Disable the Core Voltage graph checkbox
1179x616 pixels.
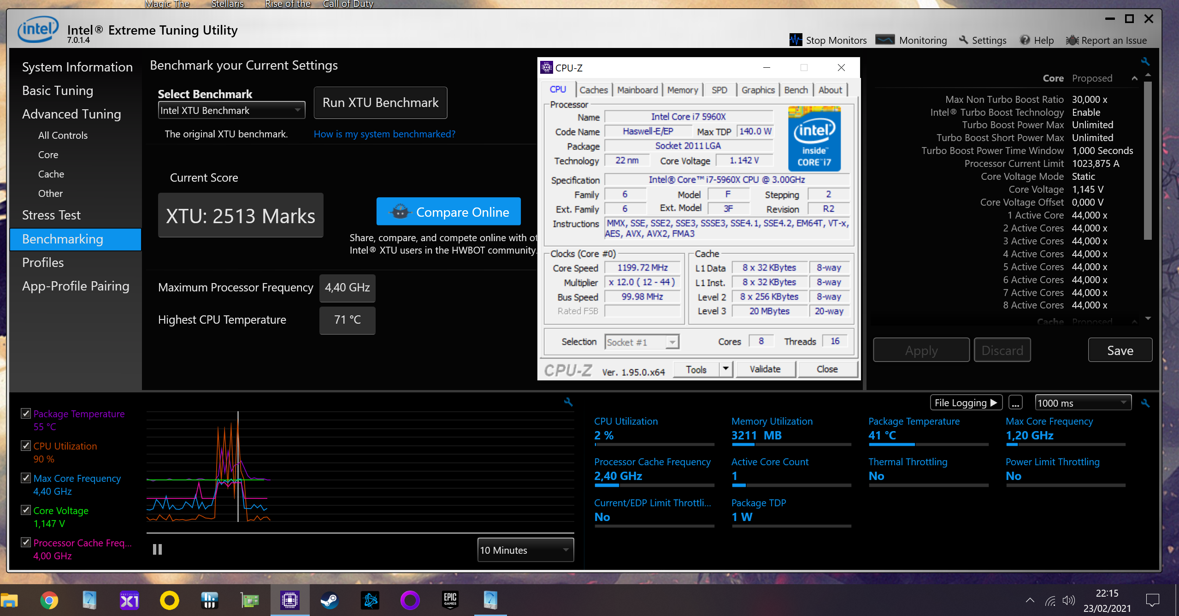(x=26, y=510)
